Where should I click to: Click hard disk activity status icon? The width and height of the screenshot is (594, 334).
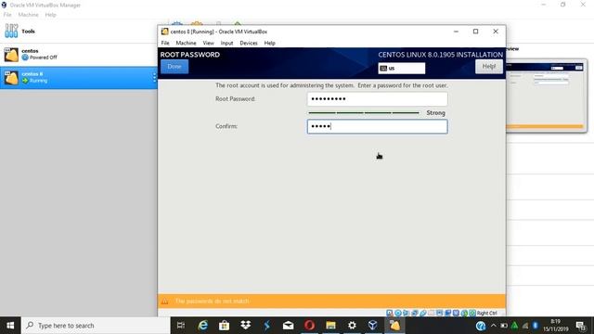pos(390,314)
